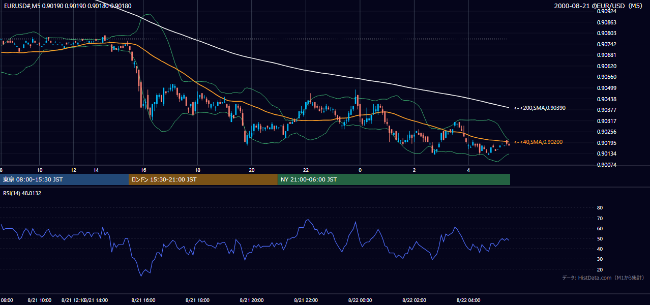Click RSI scale value 20
The image size is (650, 305).
[x=600, y=269]
